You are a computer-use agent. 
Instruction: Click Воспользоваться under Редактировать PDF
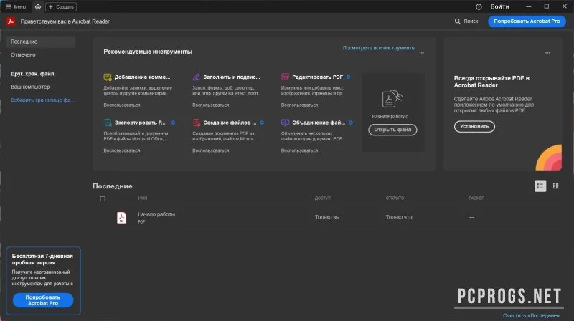click(299, 105)
